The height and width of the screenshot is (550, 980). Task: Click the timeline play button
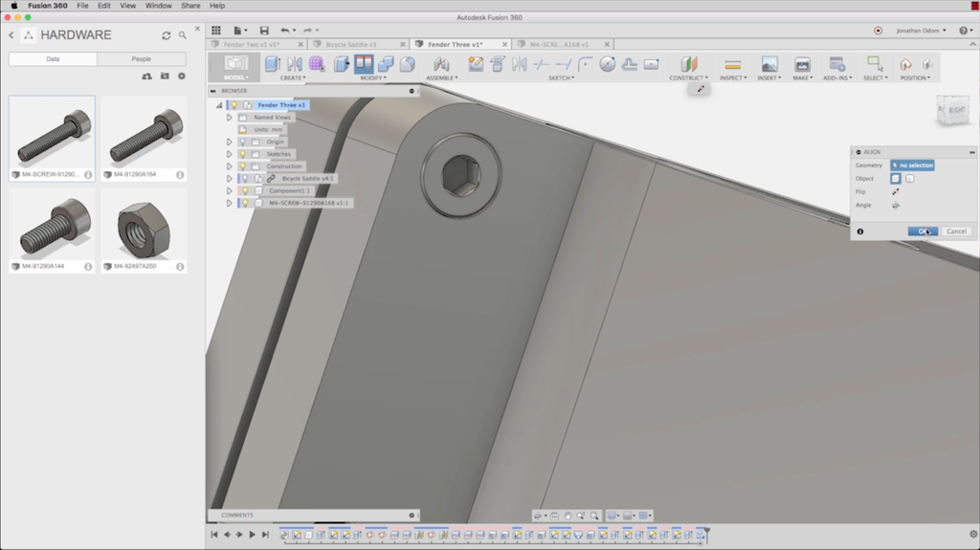252,535
